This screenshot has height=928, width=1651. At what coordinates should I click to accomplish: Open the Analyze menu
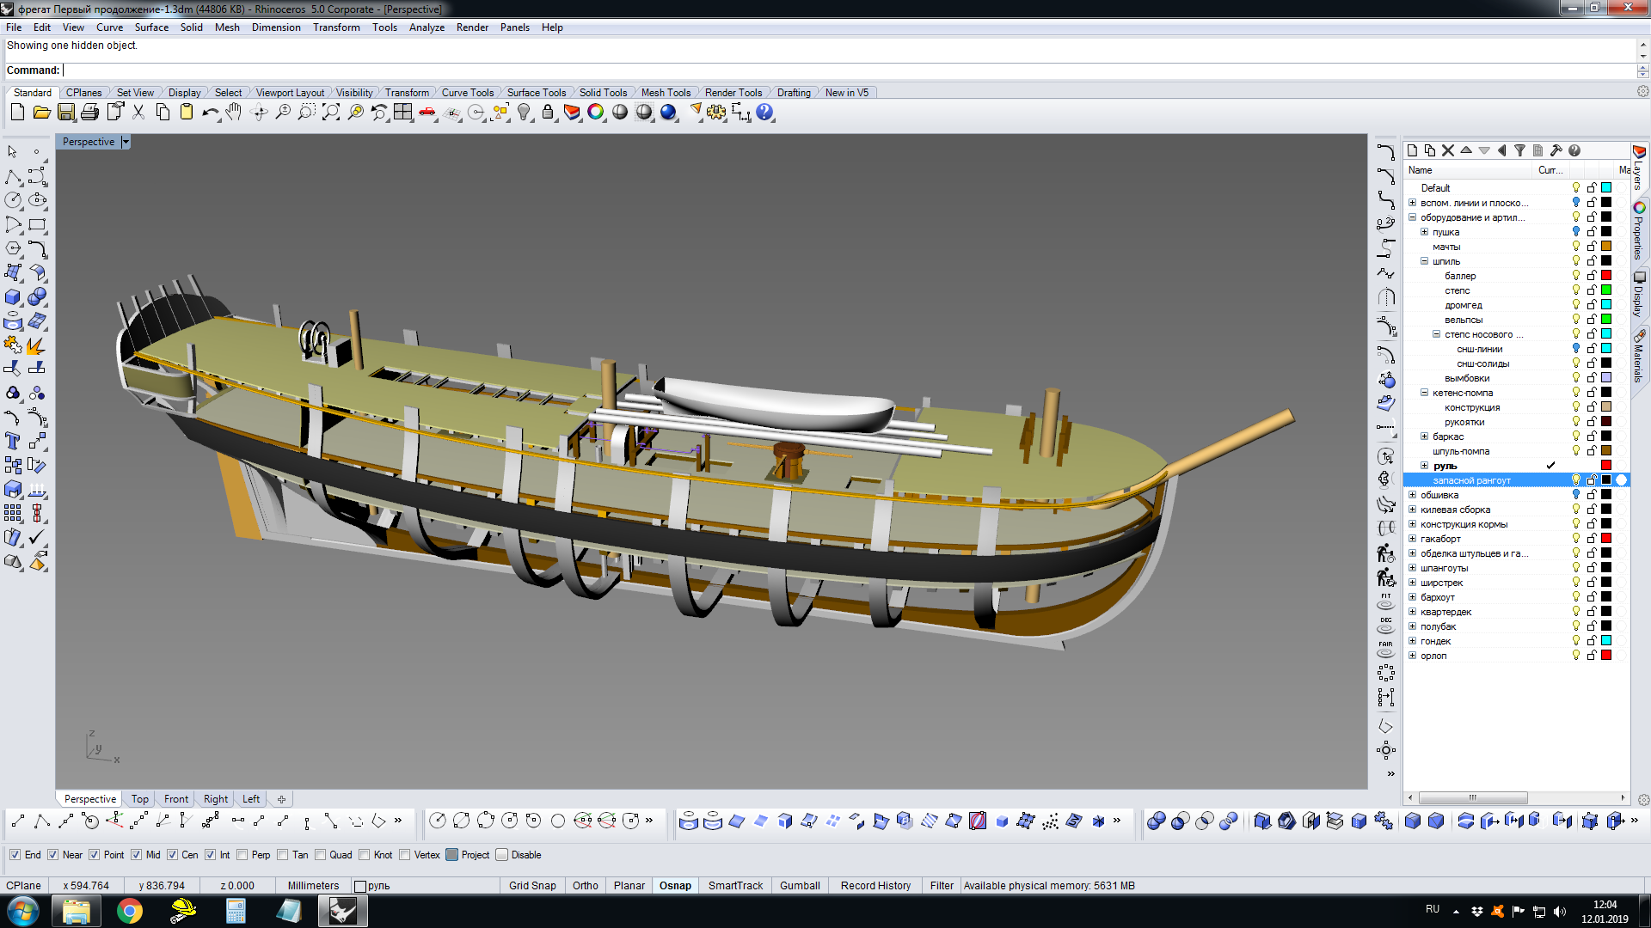427,27
